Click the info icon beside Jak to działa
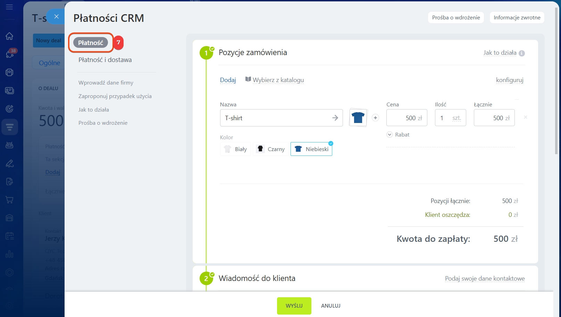This screenshot has width=561, height=317. (x=521, y=53)
